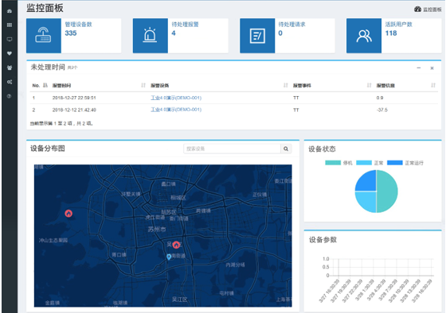The height and width of the screenshot is (313, 446).
Task: Open the settings cogs icon in sidebar
Action: click(10, 82)
